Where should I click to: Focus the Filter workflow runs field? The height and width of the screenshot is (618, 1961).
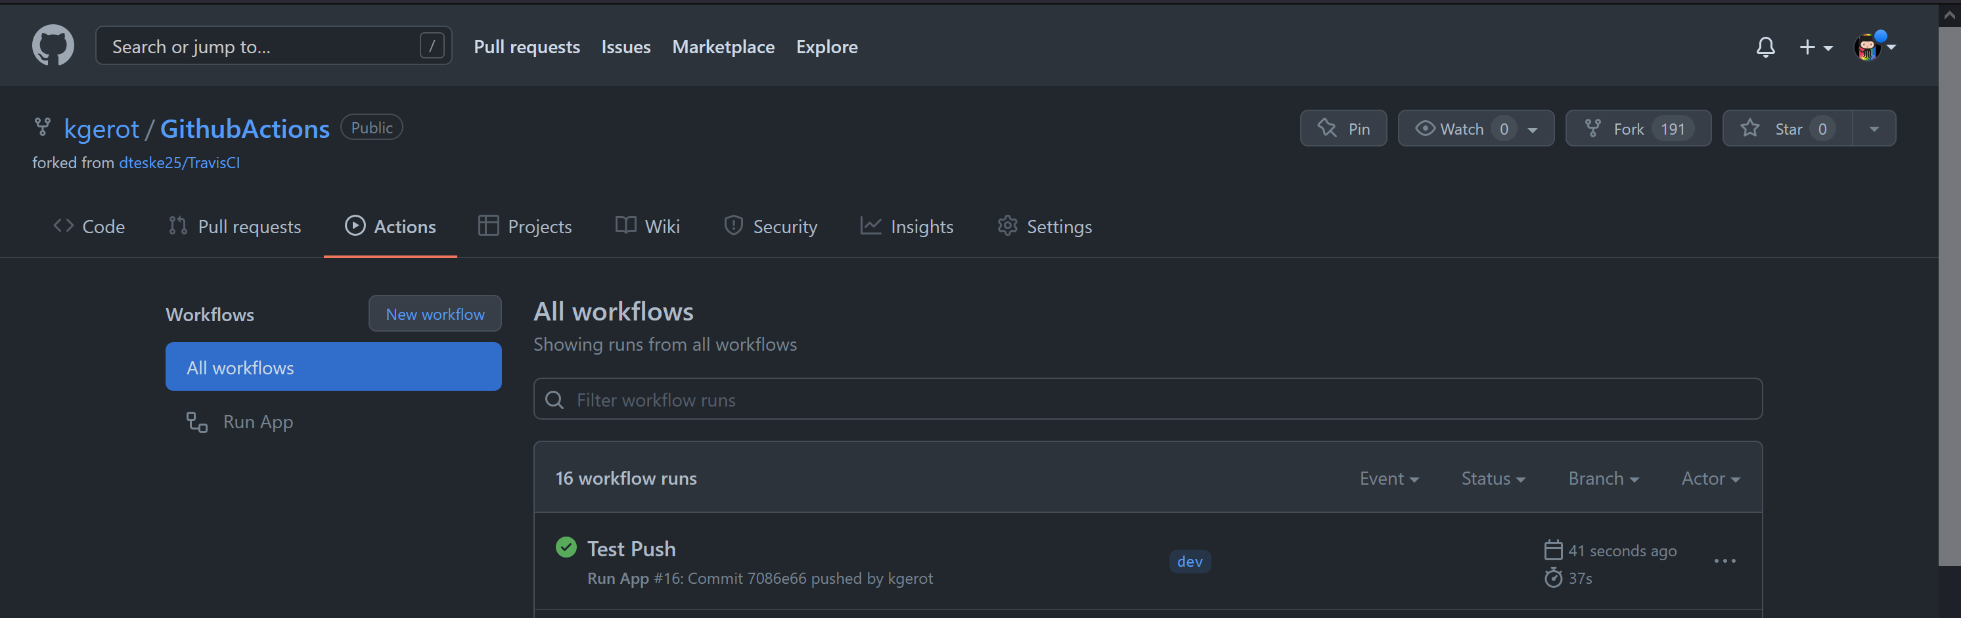coord(1147,399)
